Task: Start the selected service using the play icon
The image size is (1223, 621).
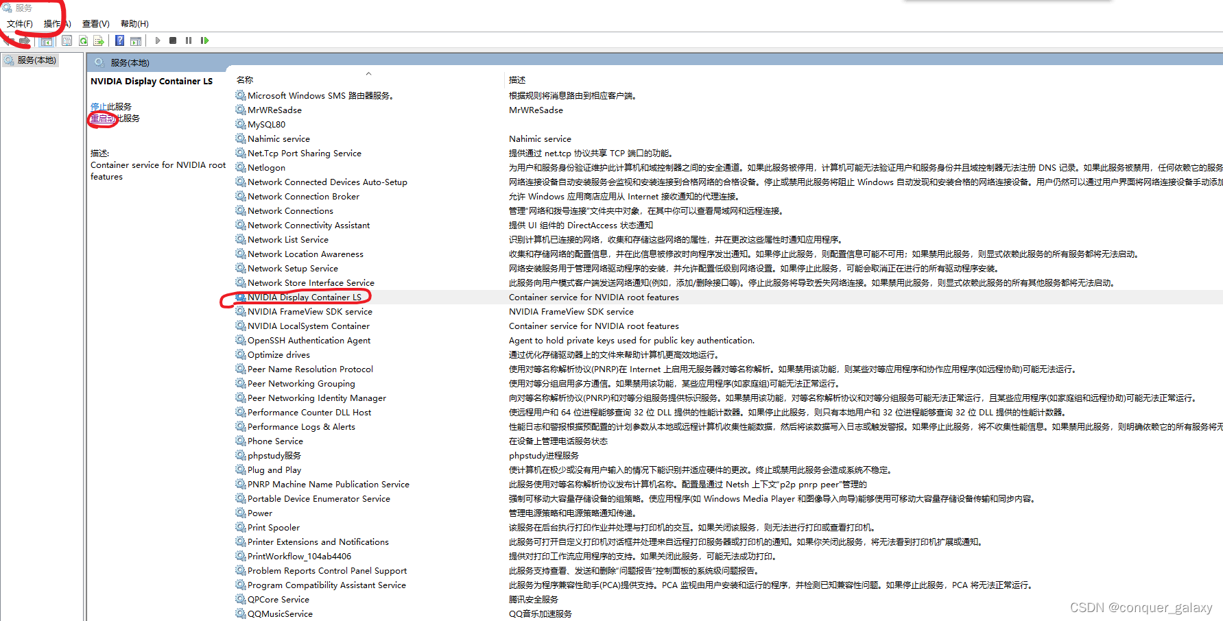Action: tap(158, 40)
